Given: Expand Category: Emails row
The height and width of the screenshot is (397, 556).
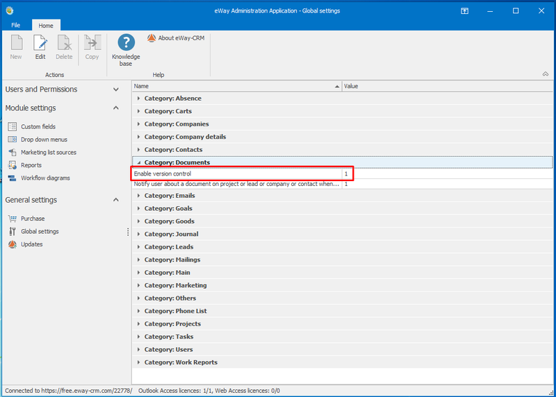Looking at the screenshot, I should 138,196.
